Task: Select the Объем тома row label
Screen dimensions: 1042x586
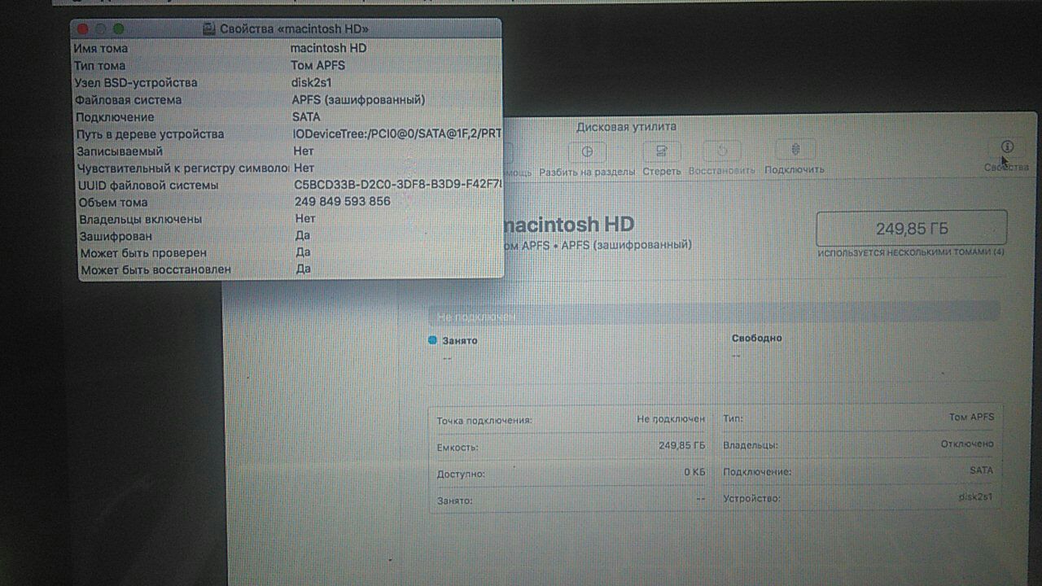Action: [x=113, y=202]
